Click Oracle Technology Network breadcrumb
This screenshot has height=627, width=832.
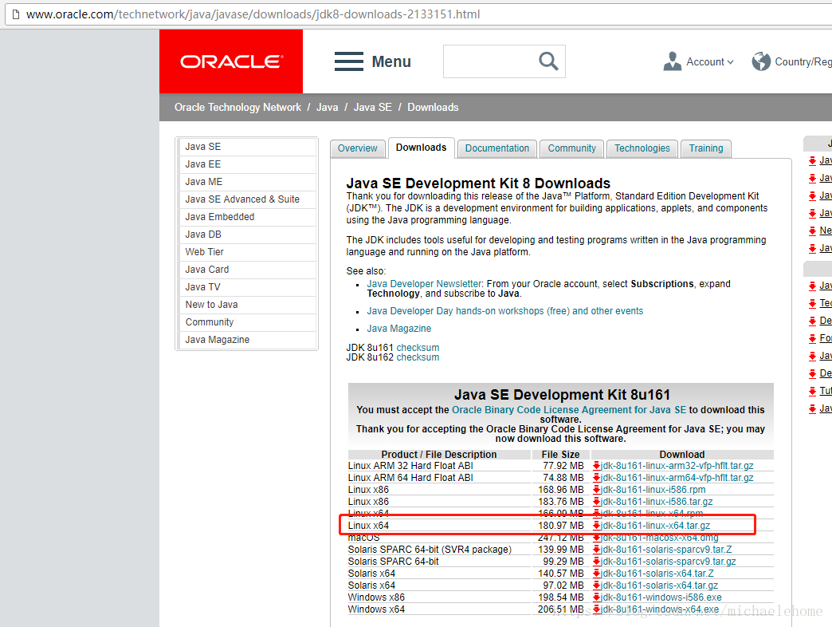pyautogui.click(x=237, y=107)
